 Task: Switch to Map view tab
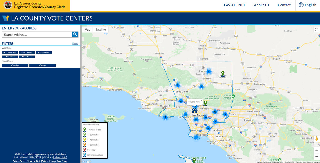tap(87, 30)
